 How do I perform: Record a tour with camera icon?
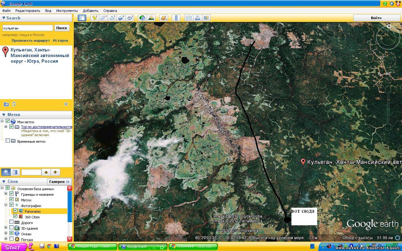pos(130,18)
